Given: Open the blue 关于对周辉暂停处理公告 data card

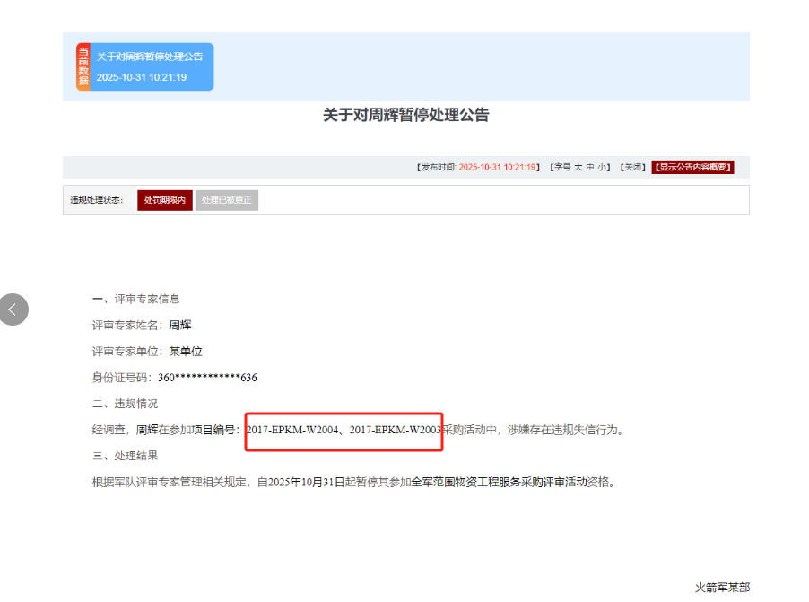Looking at the screenshot, I should [x=151, y=57].
